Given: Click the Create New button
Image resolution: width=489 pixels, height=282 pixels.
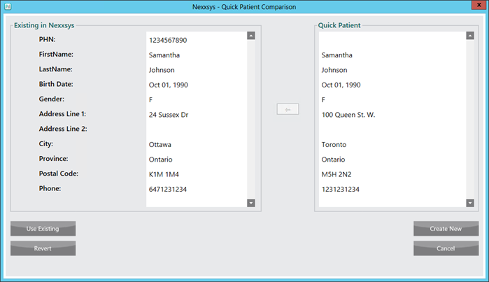Looking at the screenshot, I should 446,229.
